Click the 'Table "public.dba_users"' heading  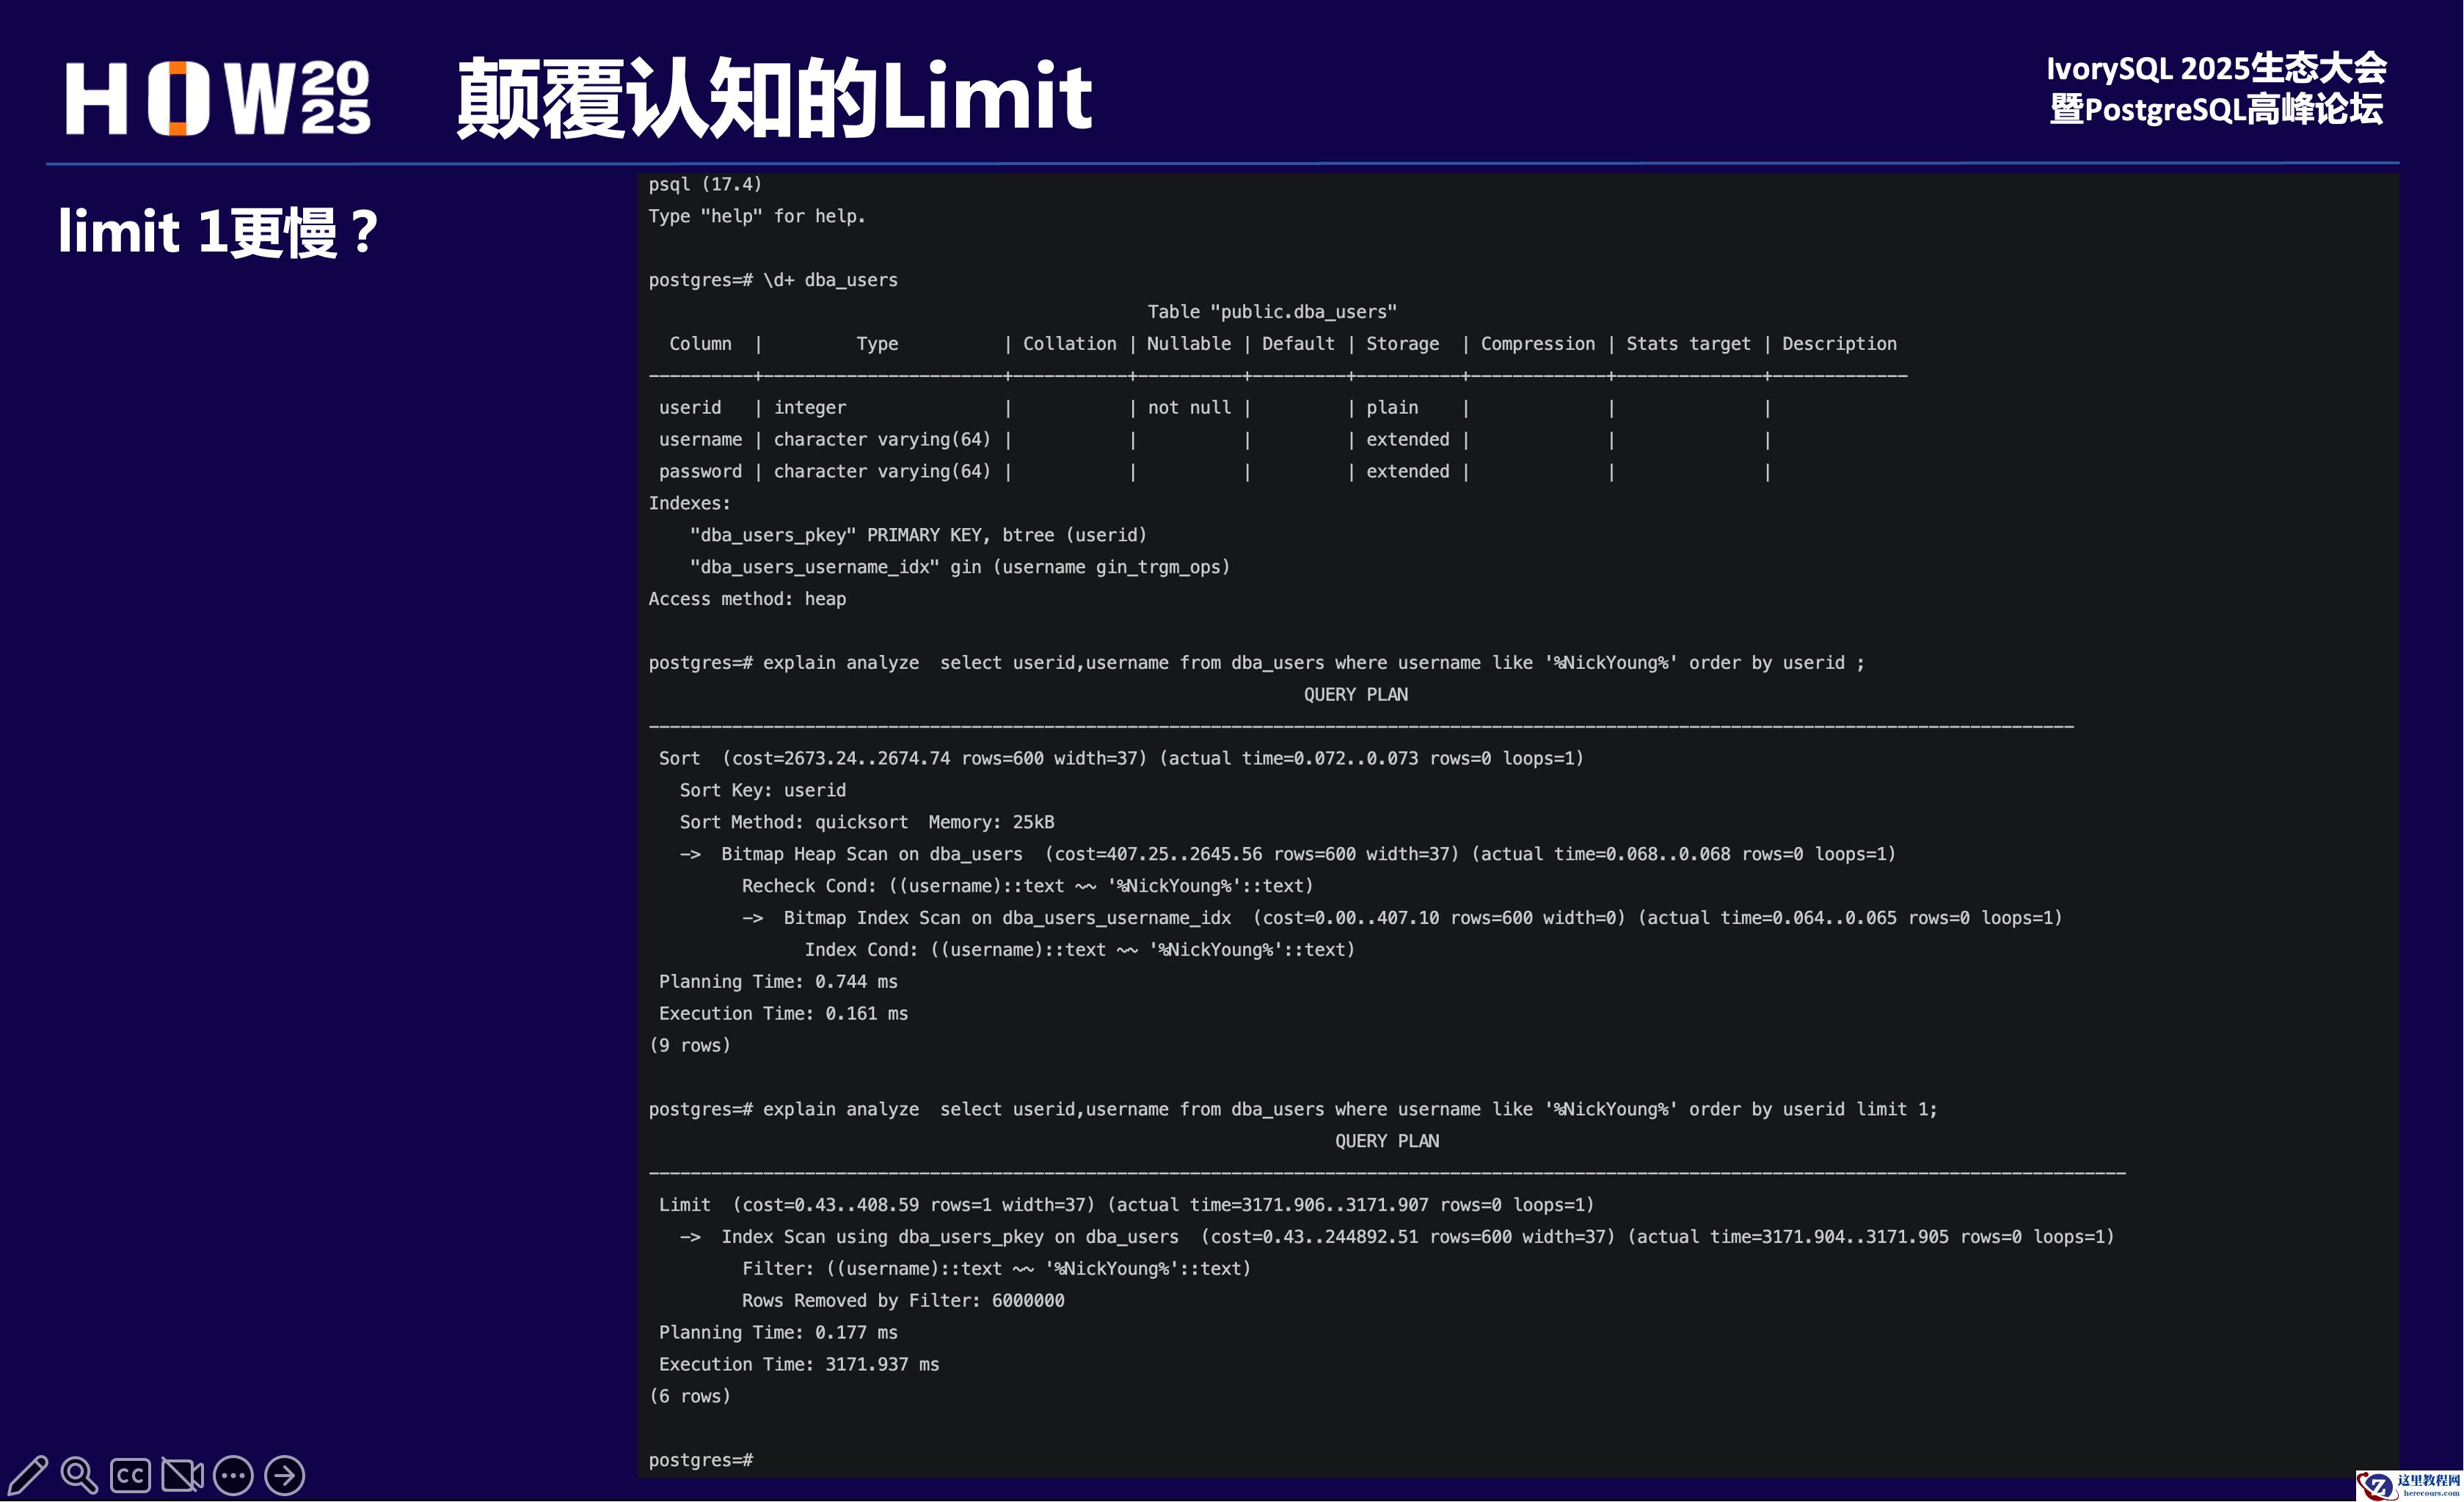1271,312
